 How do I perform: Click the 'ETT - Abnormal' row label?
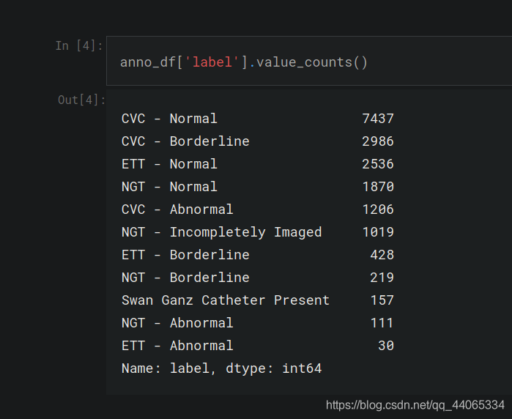click(x=177, y=346)
